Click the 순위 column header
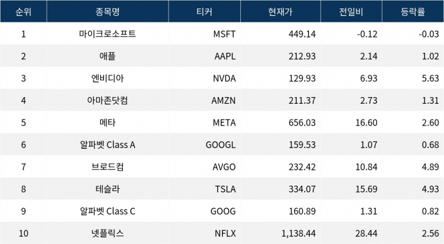 point(23,12)
